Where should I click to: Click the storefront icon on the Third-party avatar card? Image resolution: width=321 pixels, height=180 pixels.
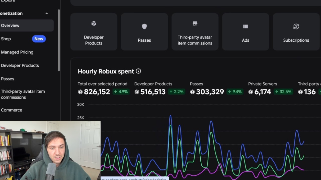195,23
